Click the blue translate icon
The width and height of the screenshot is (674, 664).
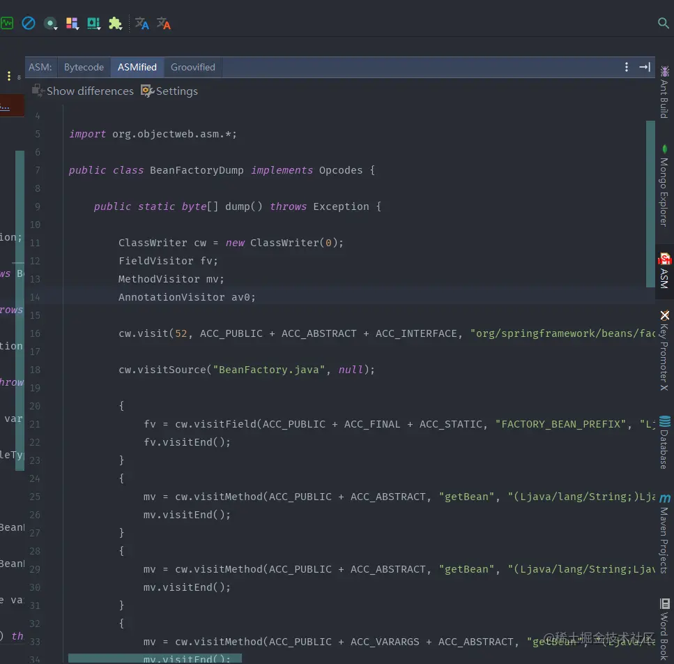[142, 23]
